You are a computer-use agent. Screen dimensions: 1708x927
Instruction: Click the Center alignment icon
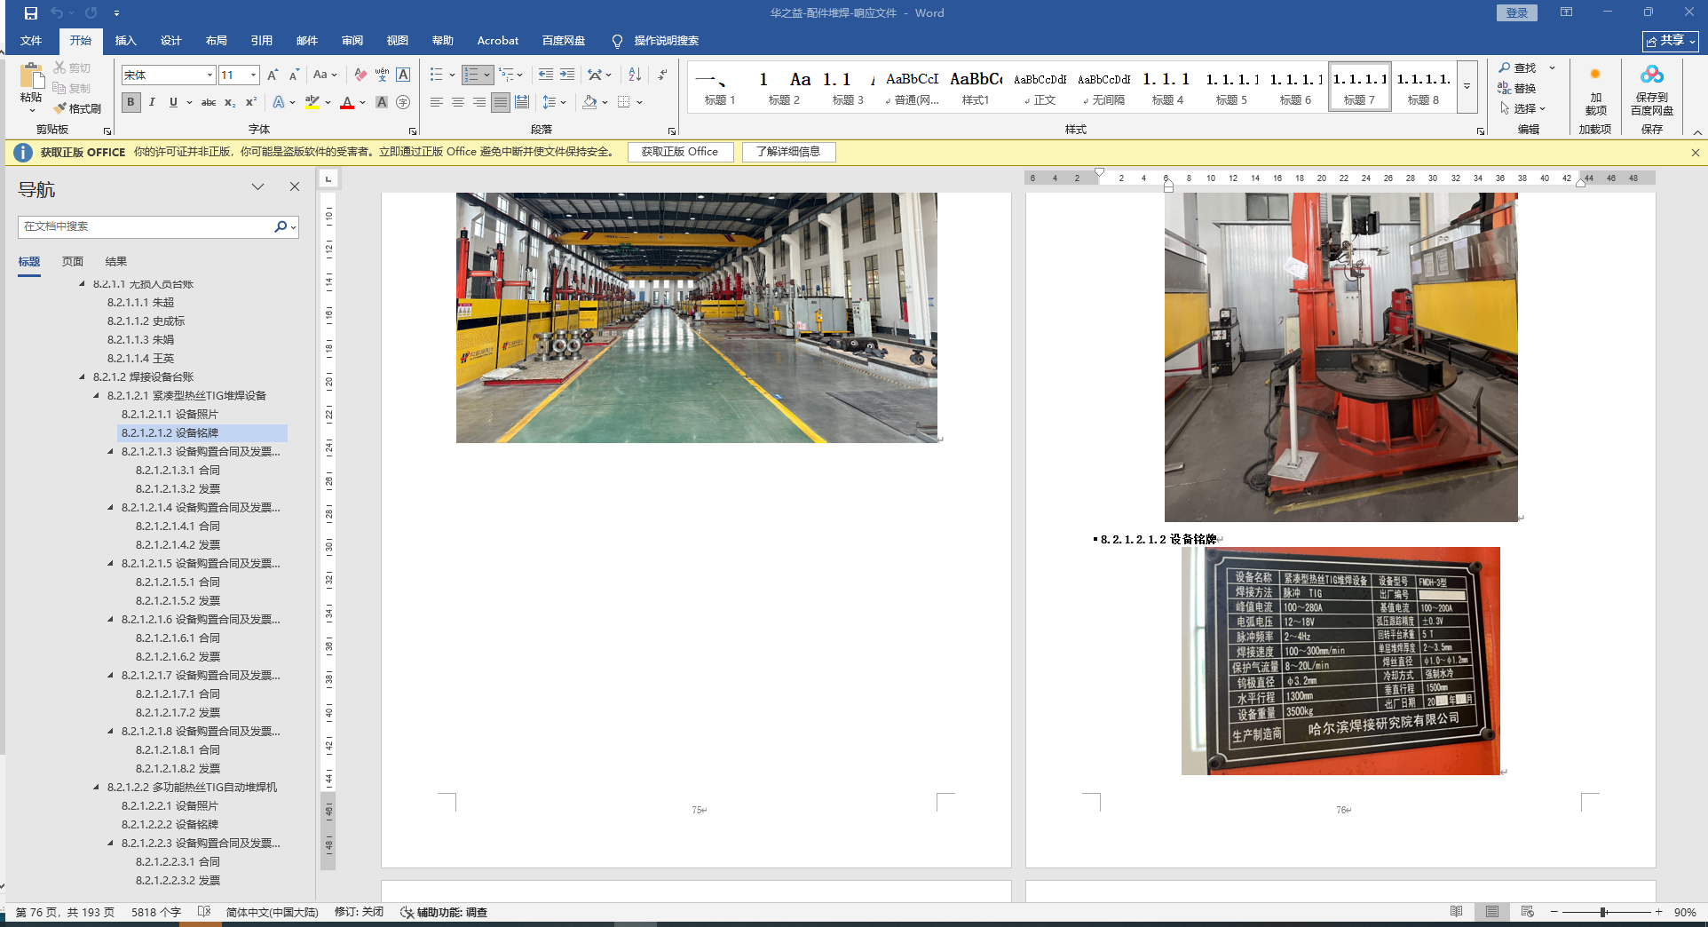coord(458,103)
